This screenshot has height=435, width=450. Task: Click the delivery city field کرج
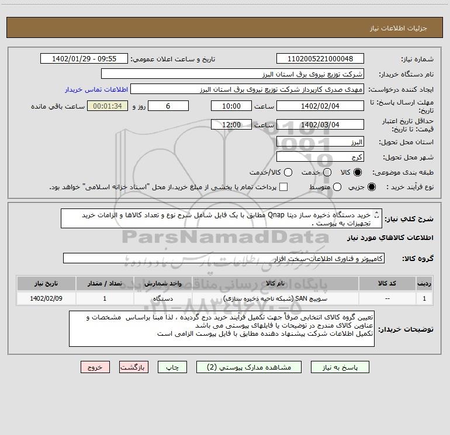coord(320,156)
